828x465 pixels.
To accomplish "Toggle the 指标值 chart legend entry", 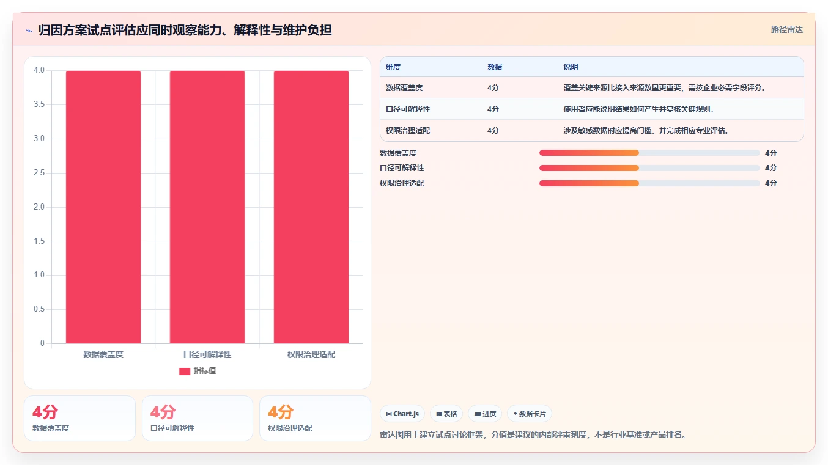I will [197, 371].
